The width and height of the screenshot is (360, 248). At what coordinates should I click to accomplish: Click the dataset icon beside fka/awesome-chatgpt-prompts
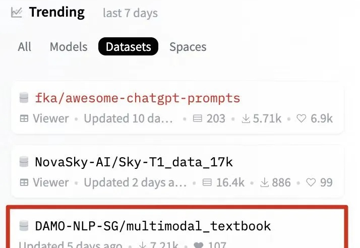[x=24, y=98]
